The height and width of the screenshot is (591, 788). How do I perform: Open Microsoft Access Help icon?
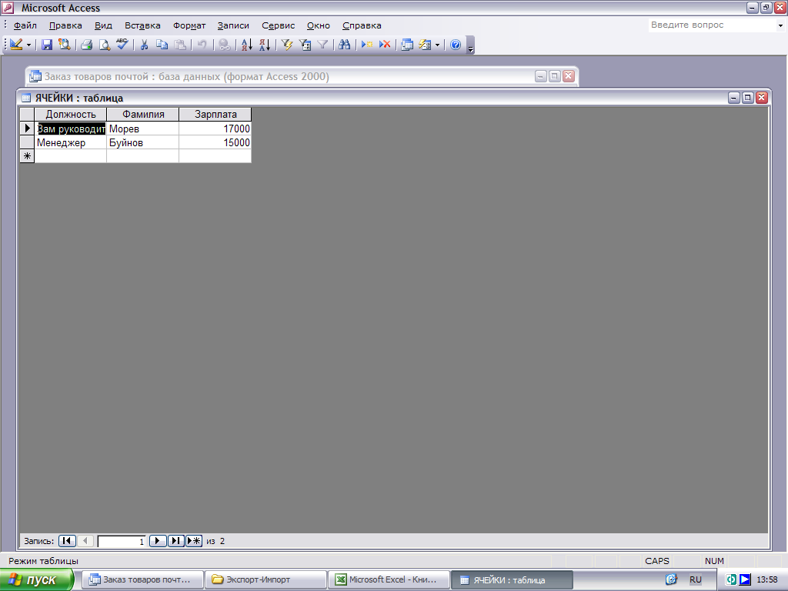456,45
